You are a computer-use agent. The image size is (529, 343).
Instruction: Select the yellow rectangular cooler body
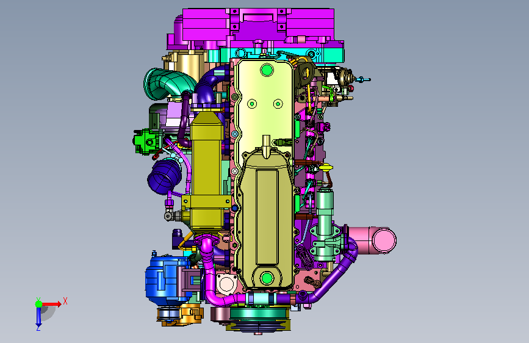207,169
